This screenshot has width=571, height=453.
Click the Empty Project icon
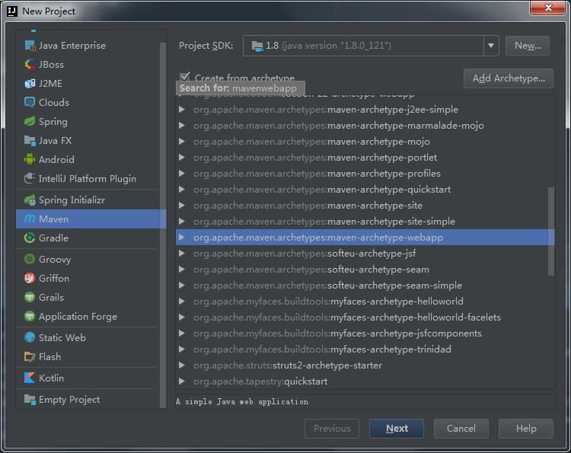click(x=30, y=400)
